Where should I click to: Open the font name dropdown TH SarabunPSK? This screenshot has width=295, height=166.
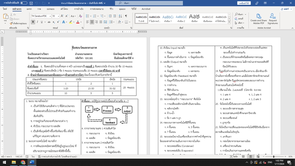(50, 16)
